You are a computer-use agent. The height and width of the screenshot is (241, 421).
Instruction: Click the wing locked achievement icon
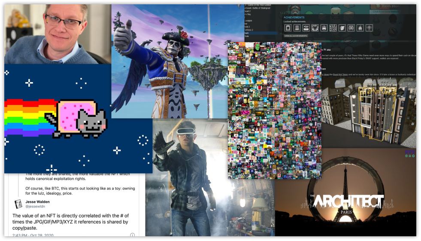pos(342,27)
